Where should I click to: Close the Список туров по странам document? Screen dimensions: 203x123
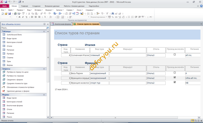[x=201, y=24]
